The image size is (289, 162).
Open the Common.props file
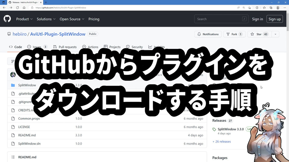click(x=29, y=118)
